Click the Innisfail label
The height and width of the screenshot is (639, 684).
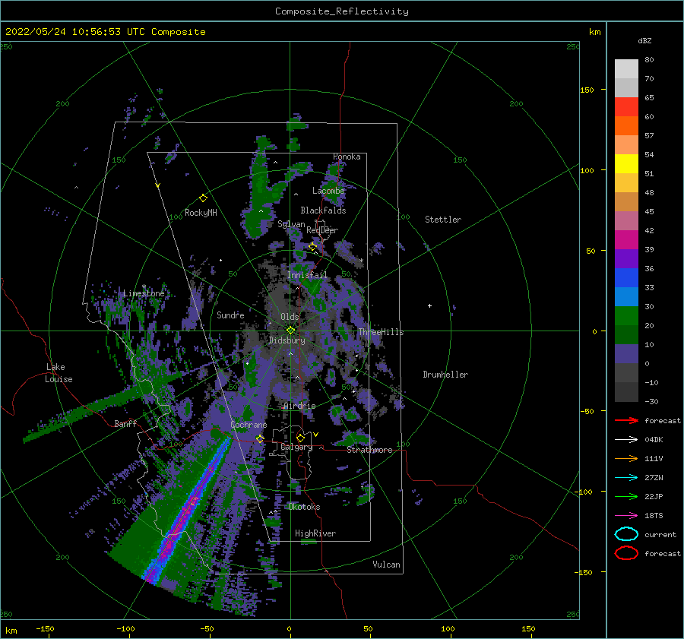point(307,275)
